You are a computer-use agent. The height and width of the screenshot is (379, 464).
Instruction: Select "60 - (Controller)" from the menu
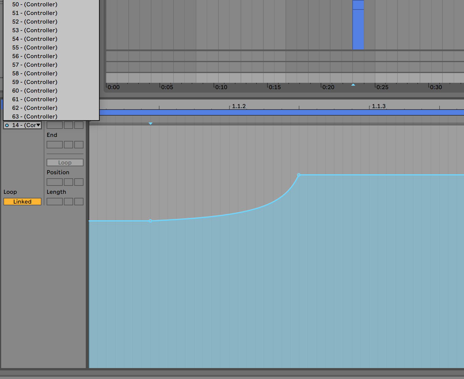coord(35,91)
